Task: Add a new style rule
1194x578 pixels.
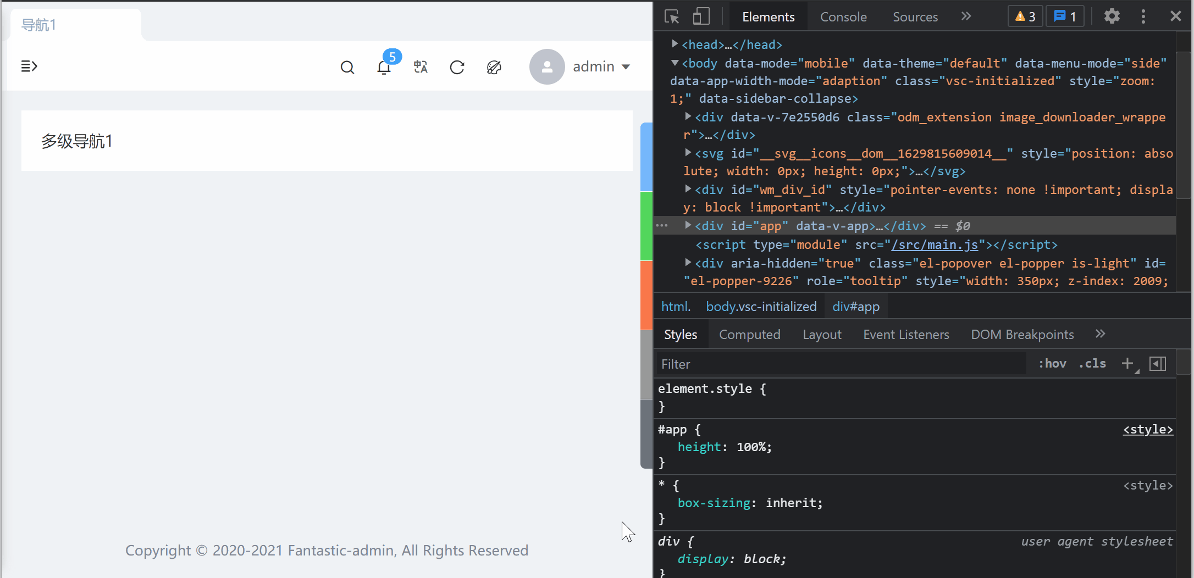Action: (x=1127, y=363)
